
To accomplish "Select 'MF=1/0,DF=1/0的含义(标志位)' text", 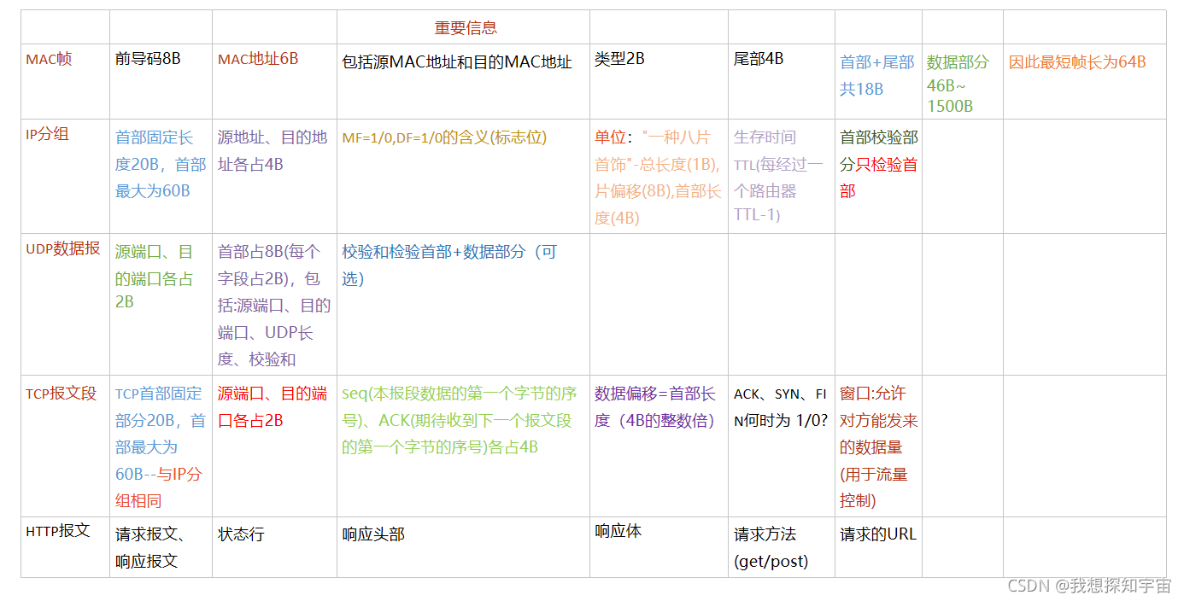I will (x=444, y=137).
